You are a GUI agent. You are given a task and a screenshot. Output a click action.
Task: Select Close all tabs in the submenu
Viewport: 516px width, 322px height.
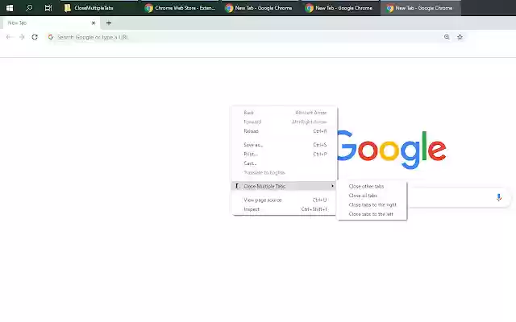(x=372, y=196)
